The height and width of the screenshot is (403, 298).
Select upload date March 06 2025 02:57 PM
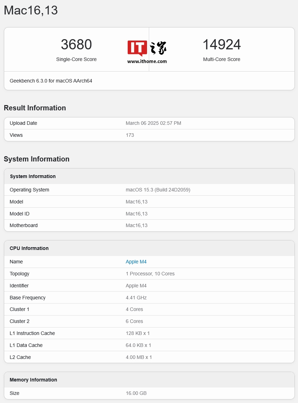click(153, 123)
